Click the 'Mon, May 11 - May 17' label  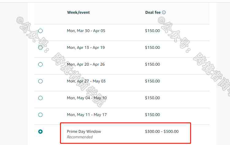point(87,115)
